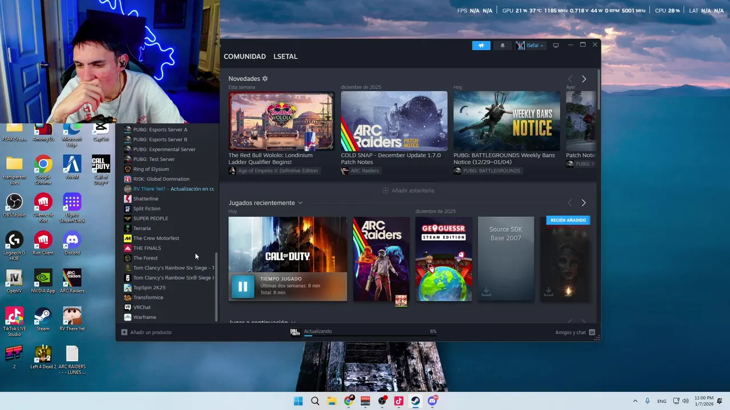Pause the Call of Duty update

[242, 286]
